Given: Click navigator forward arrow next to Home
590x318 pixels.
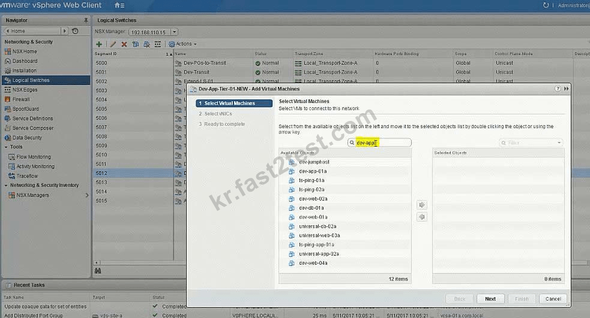Looking at the screenshot, I should pos(64,31).
